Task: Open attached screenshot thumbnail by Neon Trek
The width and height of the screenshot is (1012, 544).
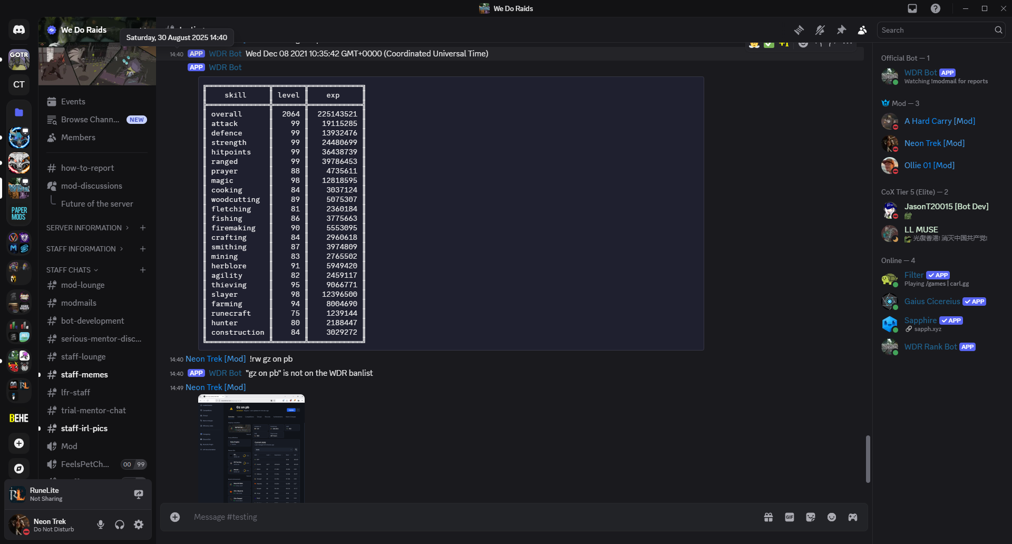Action: click(x=251, y=448)
